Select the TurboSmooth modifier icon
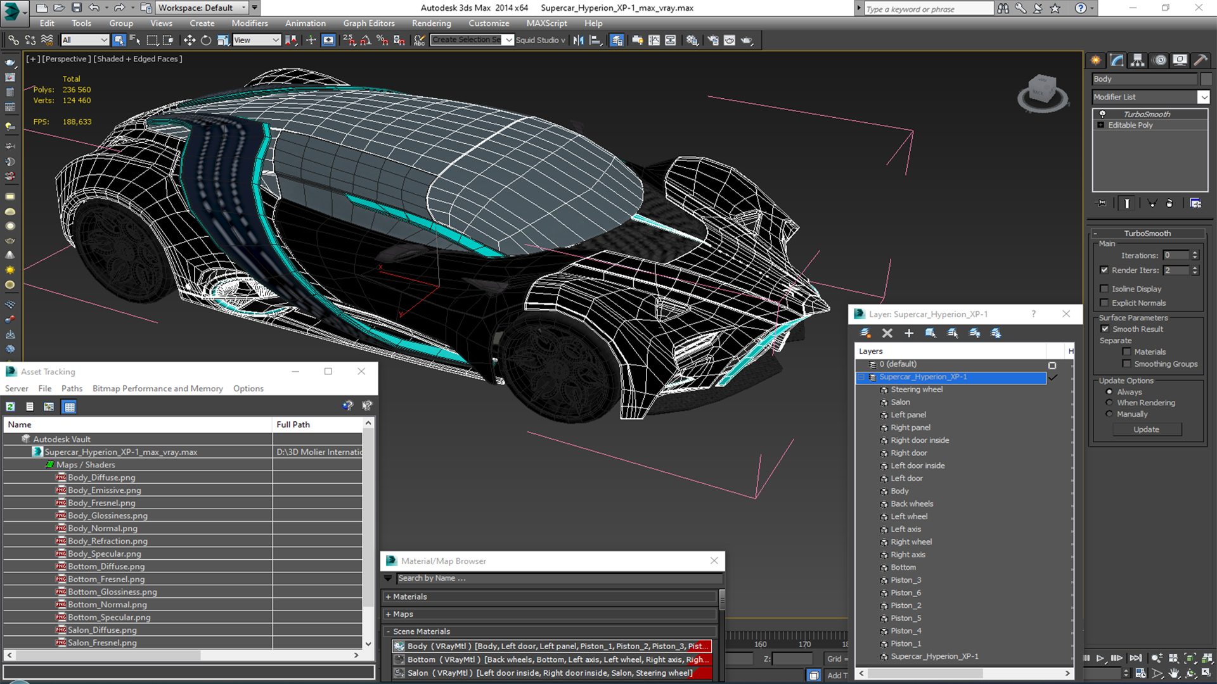1217x684 pixels. click(1104, 113)
